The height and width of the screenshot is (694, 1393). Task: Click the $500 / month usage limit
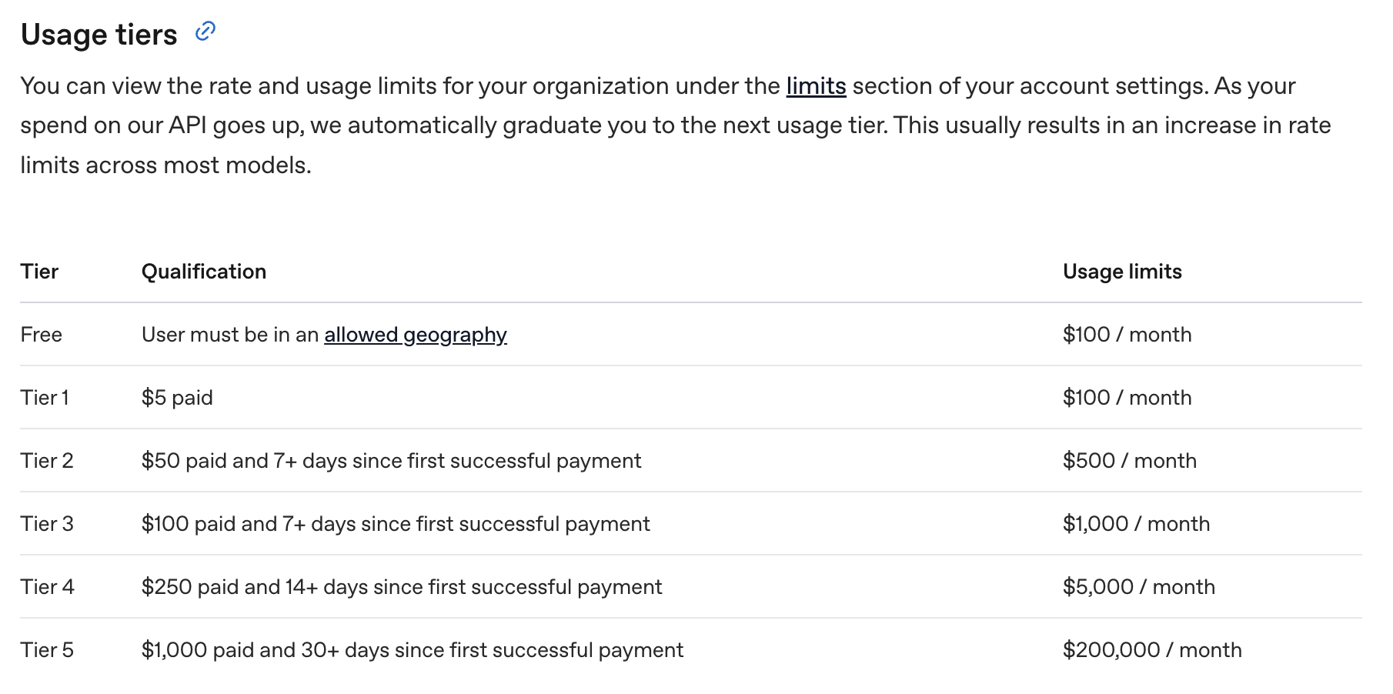click(1130, 461)
